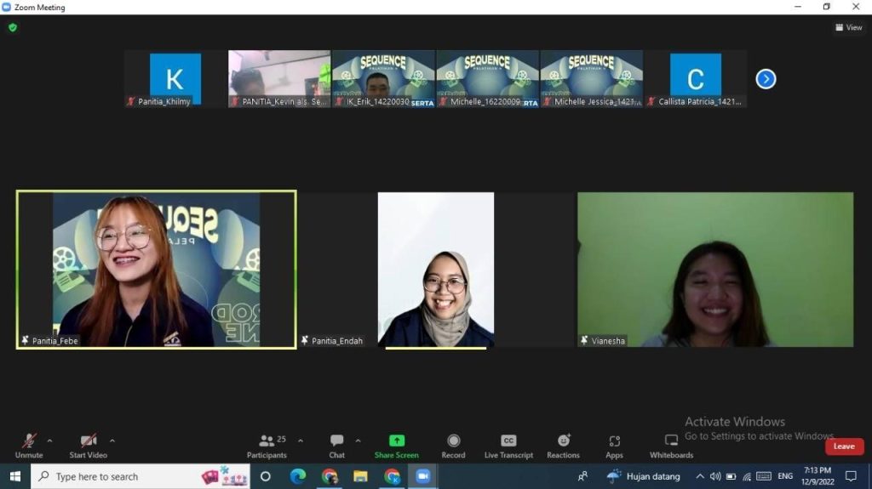Open the volume speaker tray icon
This screenshot has width=872, height=489.
[x=715, y=476]
